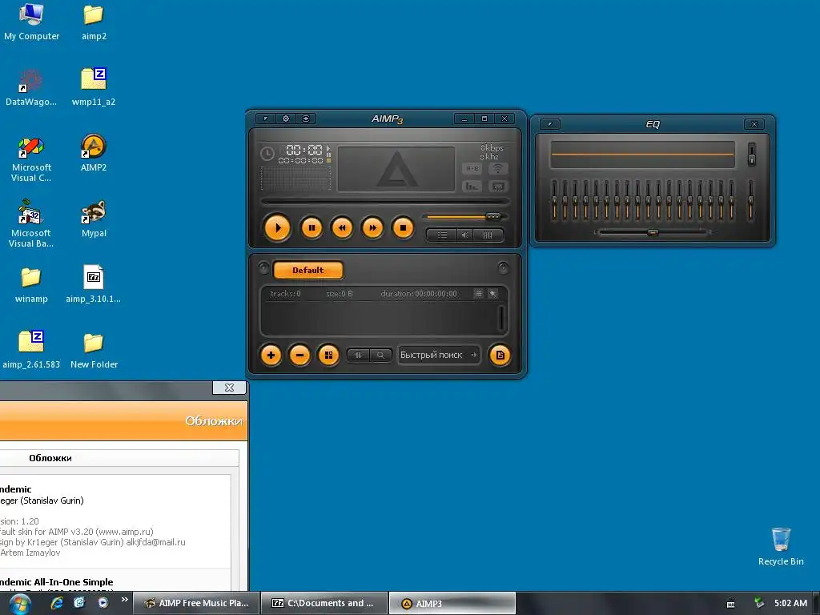Screen dimensions: 820x615
Task: Select the AIMP2 desktop shortcut
Action: [94, 153]
